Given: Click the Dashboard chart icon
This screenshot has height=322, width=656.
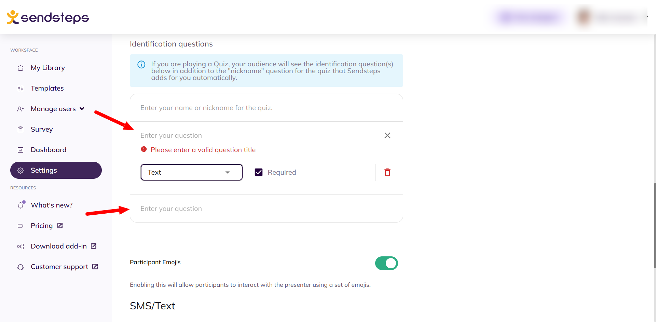Looking at the screenshot, I should tap(20, 150).
